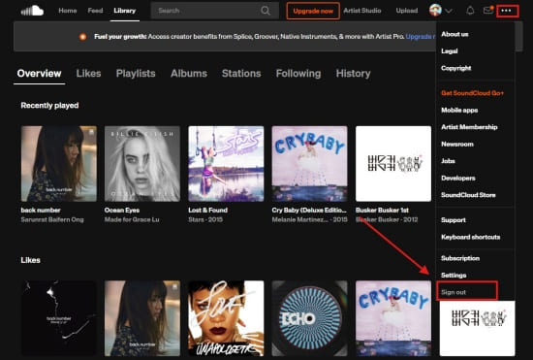The width and height of the screenshot is (533, 360).
Task: Open Rihanna Unapologetic cover in Likes
Action: [226, 318]
